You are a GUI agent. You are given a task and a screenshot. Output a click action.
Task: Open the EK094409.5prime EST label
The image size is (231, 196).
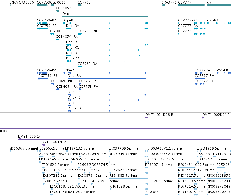point(124,148)
